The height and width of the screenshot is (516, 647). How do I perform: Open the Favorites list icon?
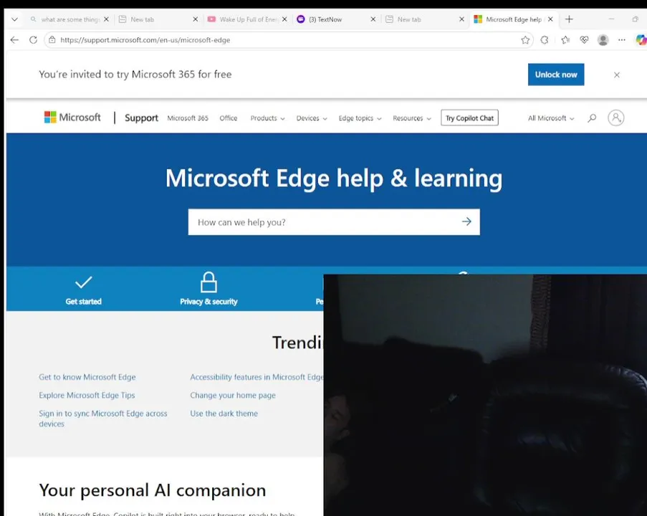[565, 40]
